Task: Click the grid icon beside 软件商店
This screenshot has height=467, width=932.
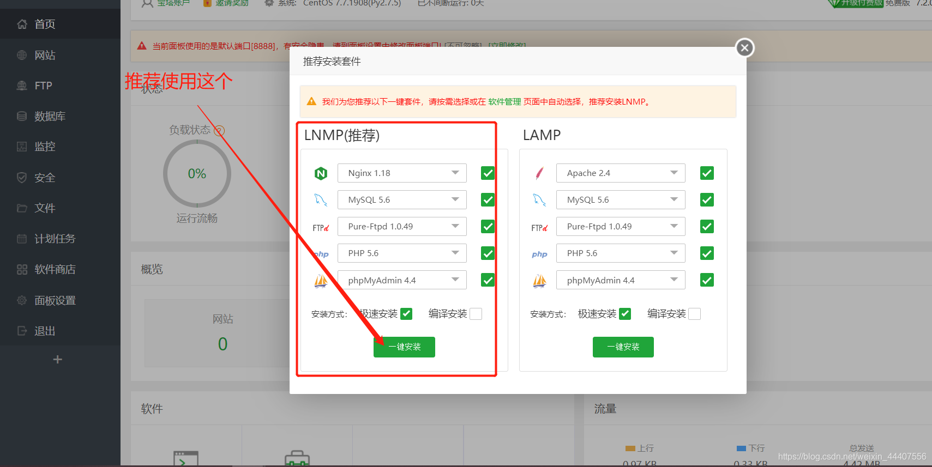Action: 22,269
